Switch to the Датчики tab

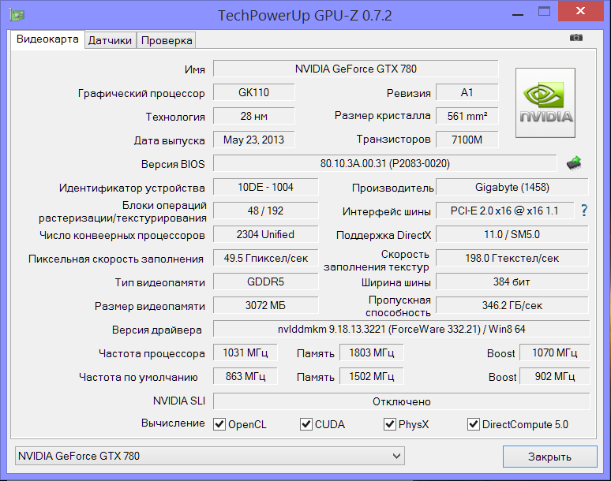110,40
